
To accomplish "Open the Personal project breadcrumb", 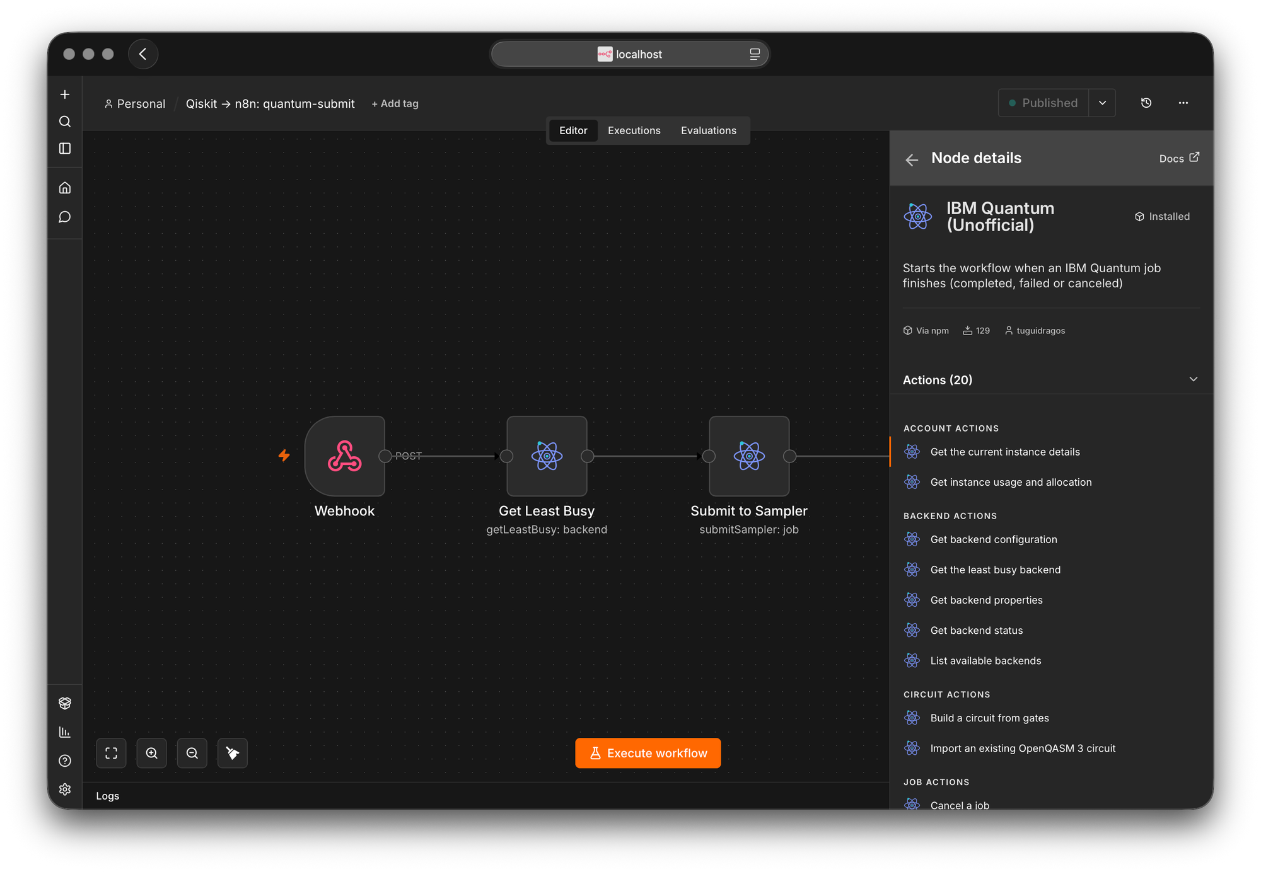I will pyautogui.click(x=135, y=104).
